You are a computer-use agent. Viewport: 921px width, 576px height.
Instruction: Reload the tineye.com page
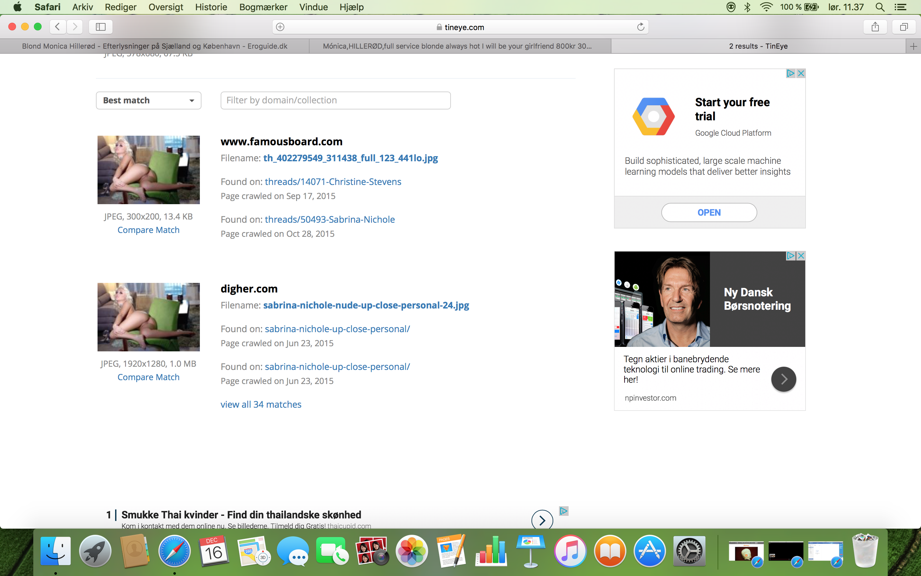coord(641,27)
